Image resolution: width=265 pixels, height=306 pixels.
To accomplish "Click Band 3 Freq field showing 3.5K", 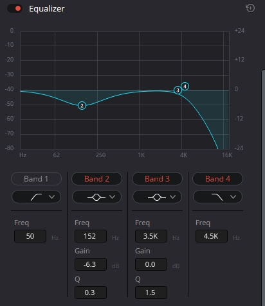I will click(151, 236).
